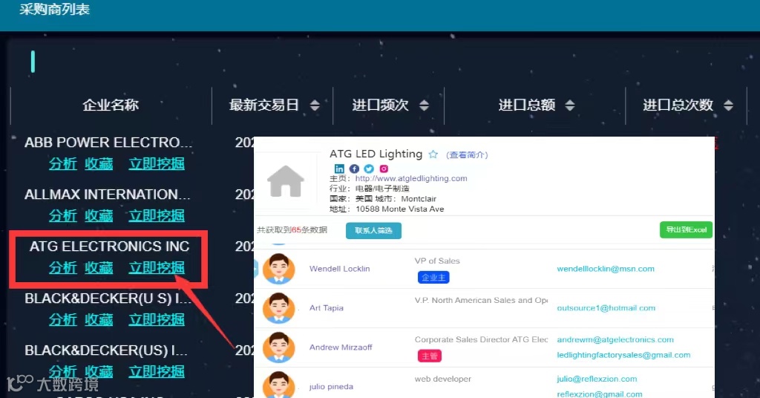760x398 pixels.
Task: Click the 采购商列表 page title
Action: [x=55, y=9]
